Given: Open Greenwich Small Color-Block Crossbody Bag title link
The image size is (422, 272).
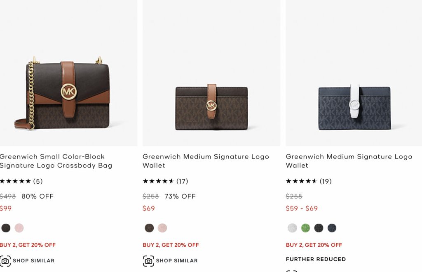Looking at the screenshot, I should pos(56,161).
